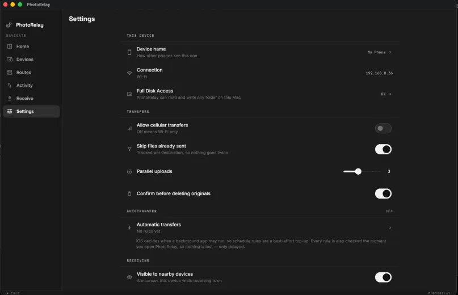Click the Parallel uploads slider handle
Screen dimensions: 458x295
tap(358, 171)
